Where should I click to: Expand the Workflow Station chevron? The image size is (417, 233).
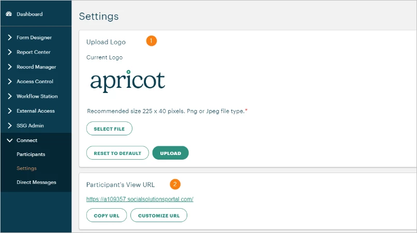click(10, 96)
